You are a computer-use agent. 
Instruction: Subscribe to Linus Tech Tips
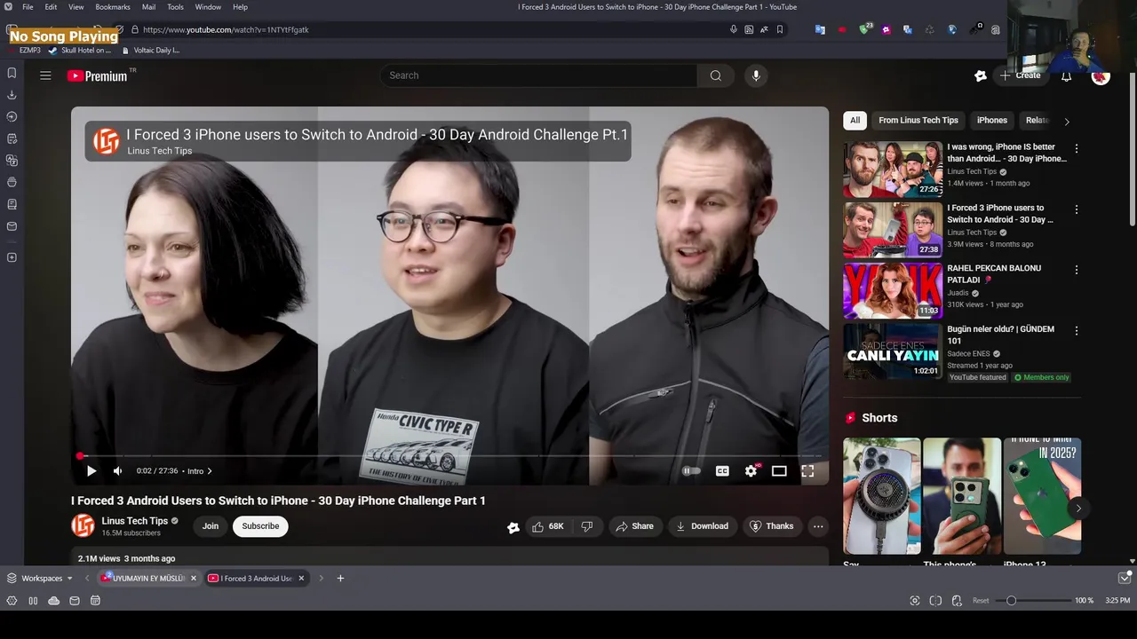pyautogui.click(x=260, y=526)
